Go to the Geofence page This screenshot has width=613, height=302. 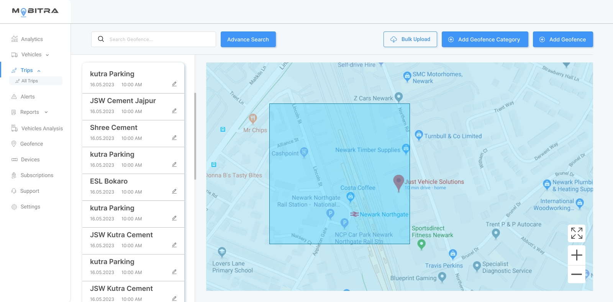pyautogui.click(x=27, y=144)
